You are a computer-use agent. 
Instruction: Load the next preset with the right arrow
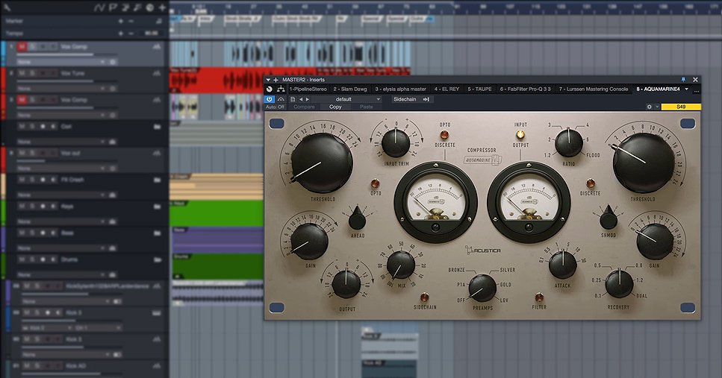[308, 98]
